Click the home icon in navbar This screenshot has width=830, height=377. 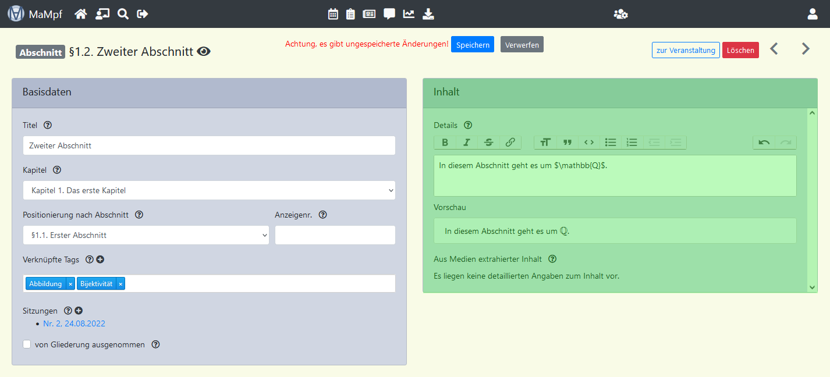81,14
